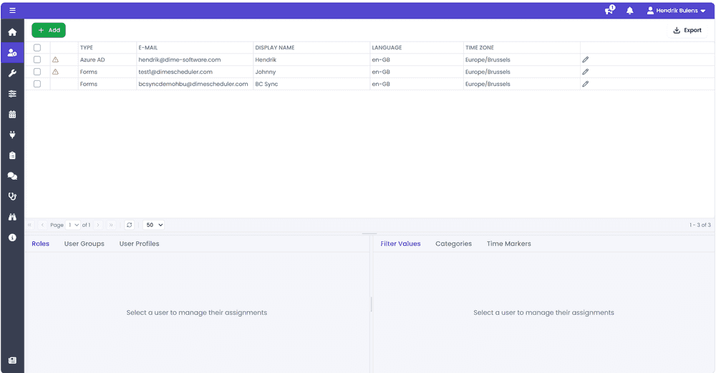Switch to the User Profiles tab
The width and height of the screenshot is (716, 373).
pos(140,244)
